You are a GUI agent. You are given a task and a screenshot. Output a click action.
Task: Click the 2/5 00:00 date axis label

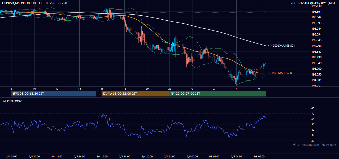point(192,156)
